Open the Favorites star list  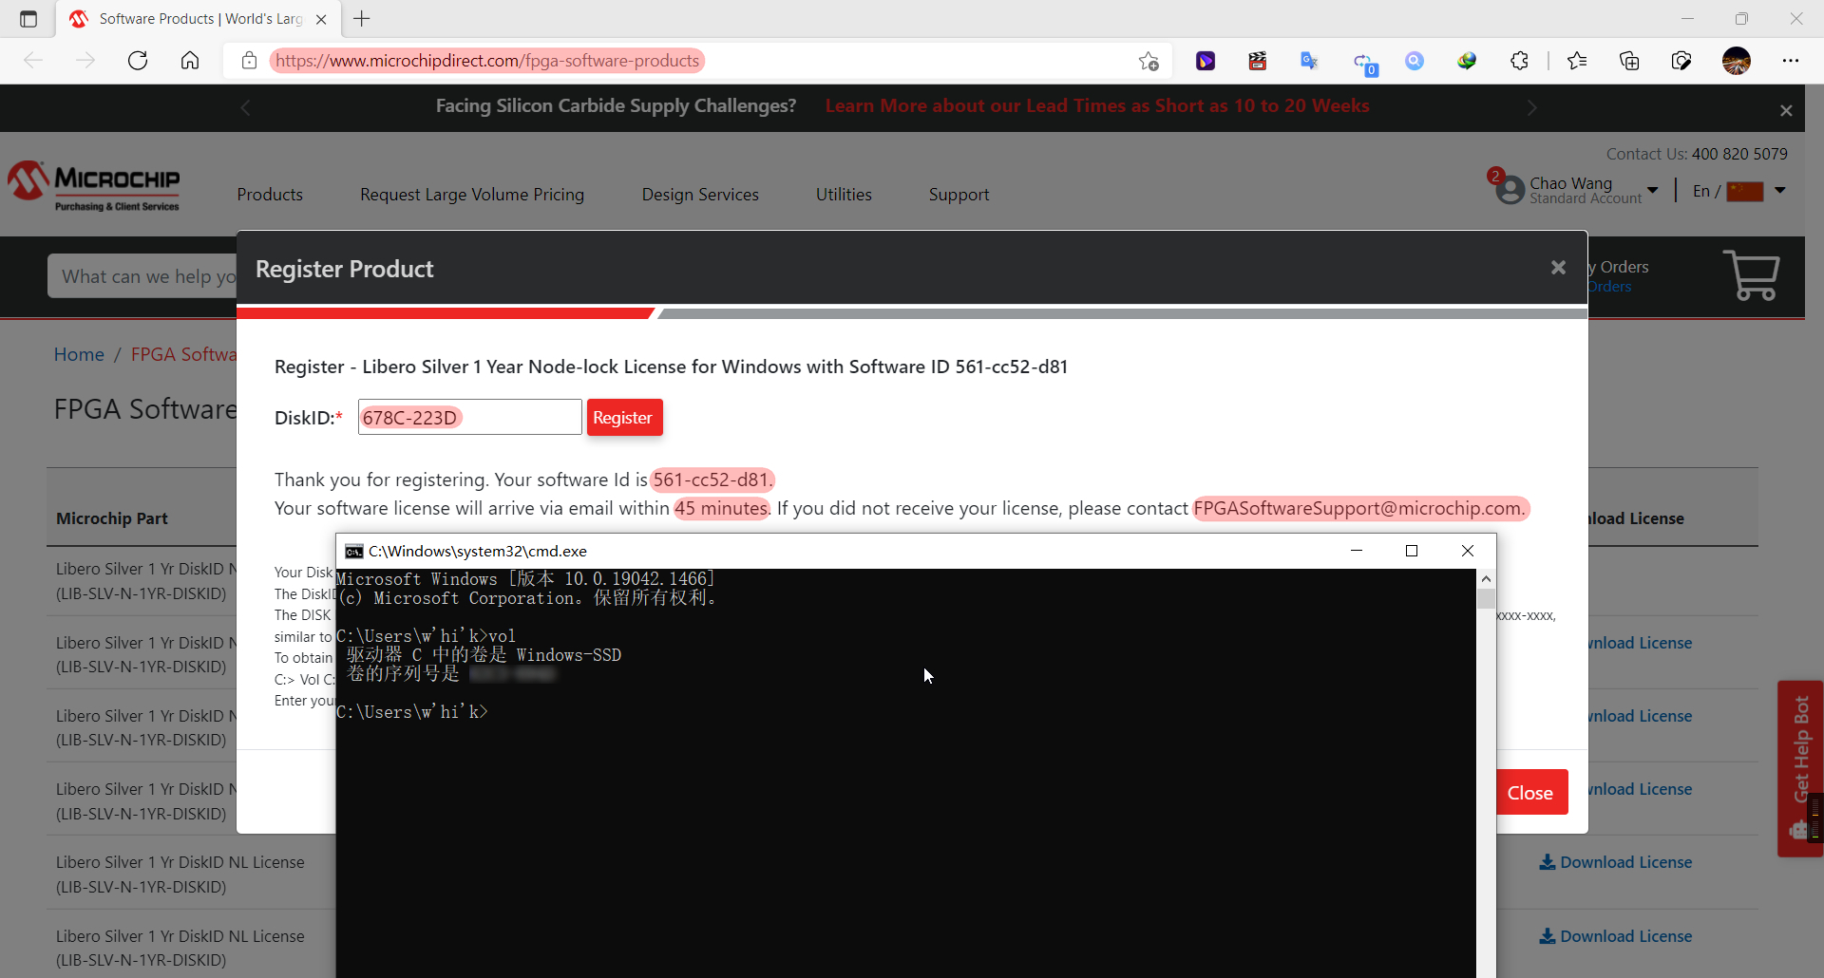click(x=1577, y=61)
